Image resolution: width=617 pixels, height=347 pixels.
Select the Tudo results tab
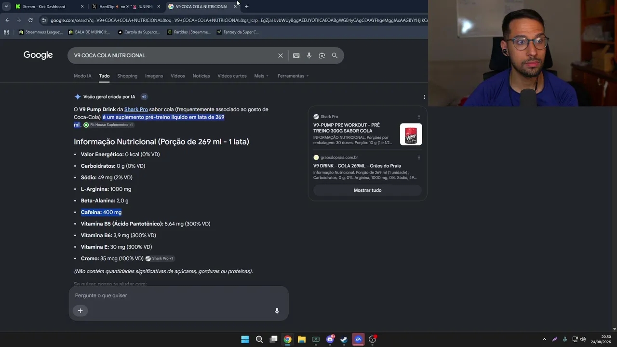[x=104, y=76]
